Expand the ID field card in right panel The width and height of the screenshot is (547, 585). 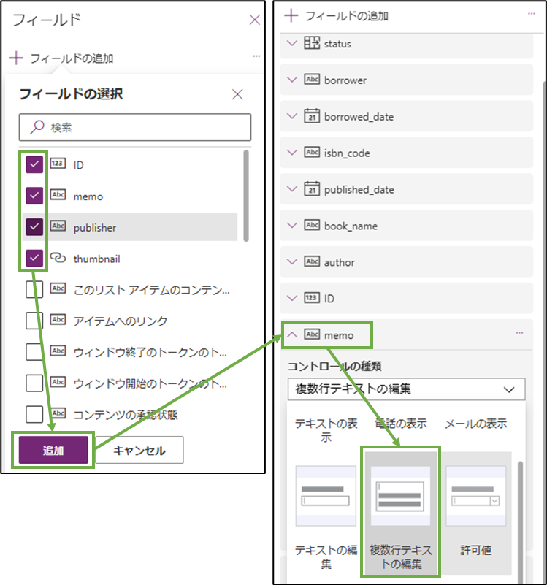click(x=292, y=298)
